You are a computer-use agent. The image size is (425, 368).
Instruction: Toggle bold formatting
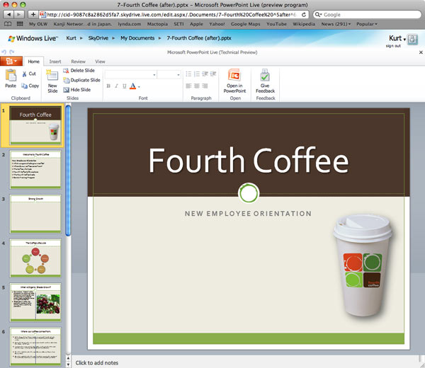(x=108, y=86)
